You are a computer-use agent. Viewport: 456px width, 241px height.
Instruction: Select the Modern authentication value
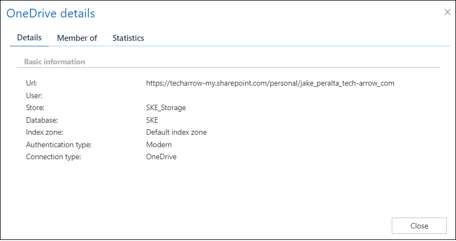159,144
